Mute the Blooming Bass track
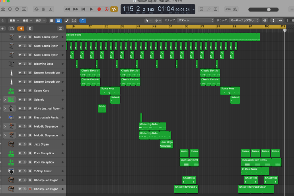Viewport: 294px width, 196px height. click(20, 64)
